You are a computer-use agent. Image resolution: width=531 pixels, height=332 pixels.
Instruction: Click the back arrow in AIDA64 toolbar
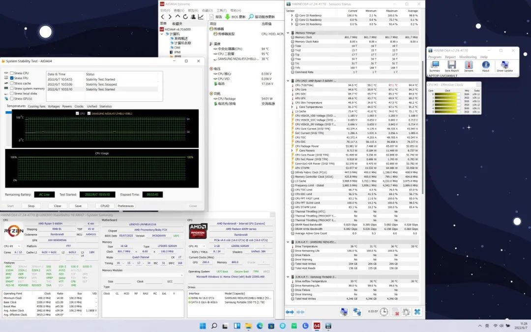163,17
